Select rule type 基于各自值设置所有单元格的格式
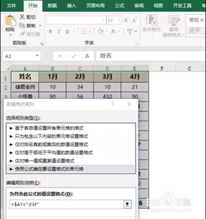The height and width of the screenshot is (219, 206). point(71,128)
